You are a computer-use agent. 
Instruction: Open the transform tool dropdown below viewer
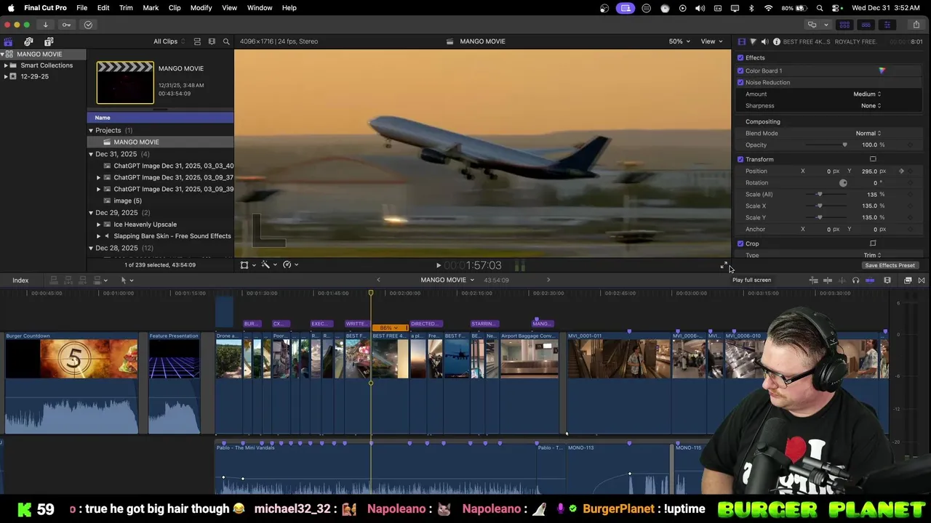(x=247, y=265)
